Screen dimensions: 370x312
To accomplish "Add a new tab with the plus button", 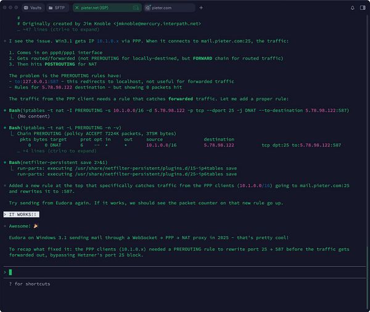I will [x=201, y=8].
